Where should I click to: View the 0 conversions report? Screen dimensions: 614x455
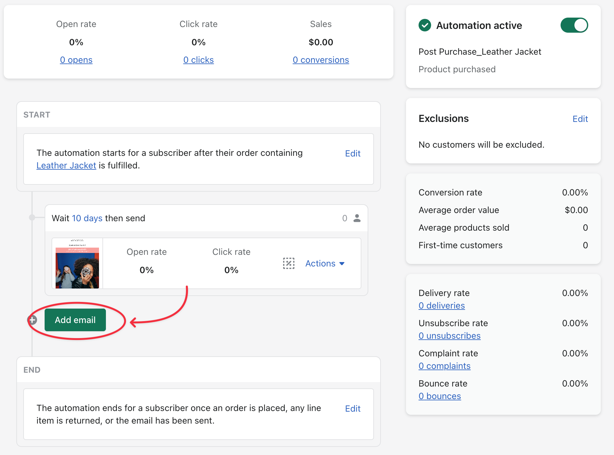point(321,60)
